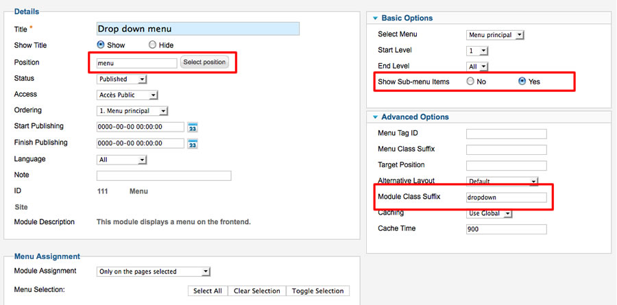617x305 pixels.
Task: Click the Title text field
Action: point(198,29)
